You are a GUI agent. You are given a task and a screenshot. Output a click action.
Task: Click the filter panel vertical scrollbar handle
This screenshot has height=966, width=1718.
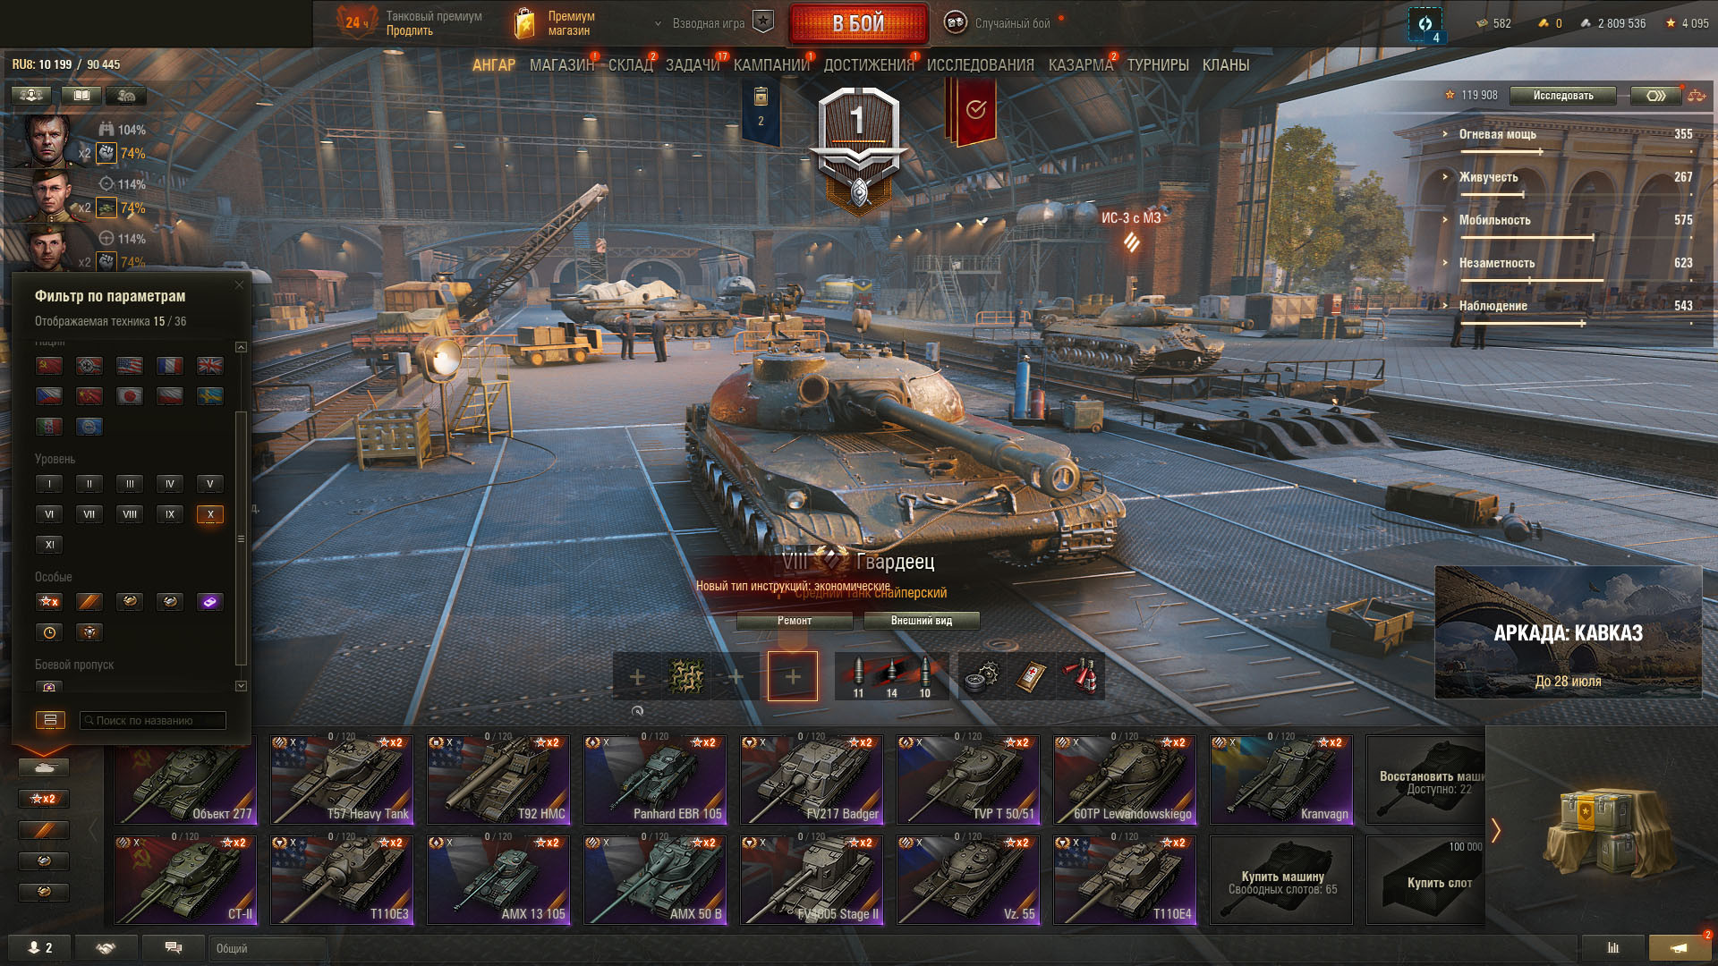point(240,538)
